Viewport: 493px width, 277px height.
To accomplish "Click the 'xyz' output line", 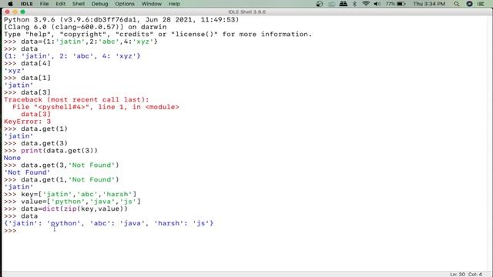I will (14, 70).
